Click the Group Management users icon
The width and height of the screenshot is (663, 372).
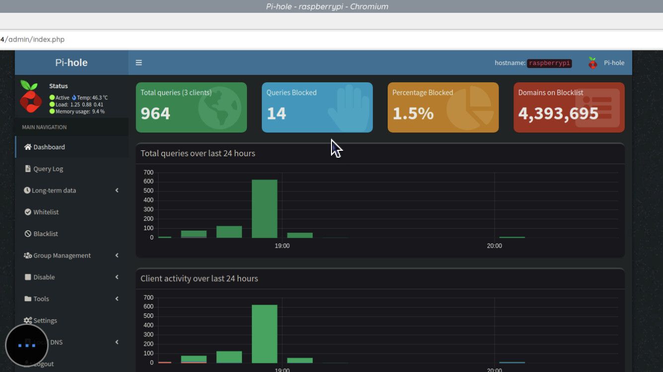point(28,255)
